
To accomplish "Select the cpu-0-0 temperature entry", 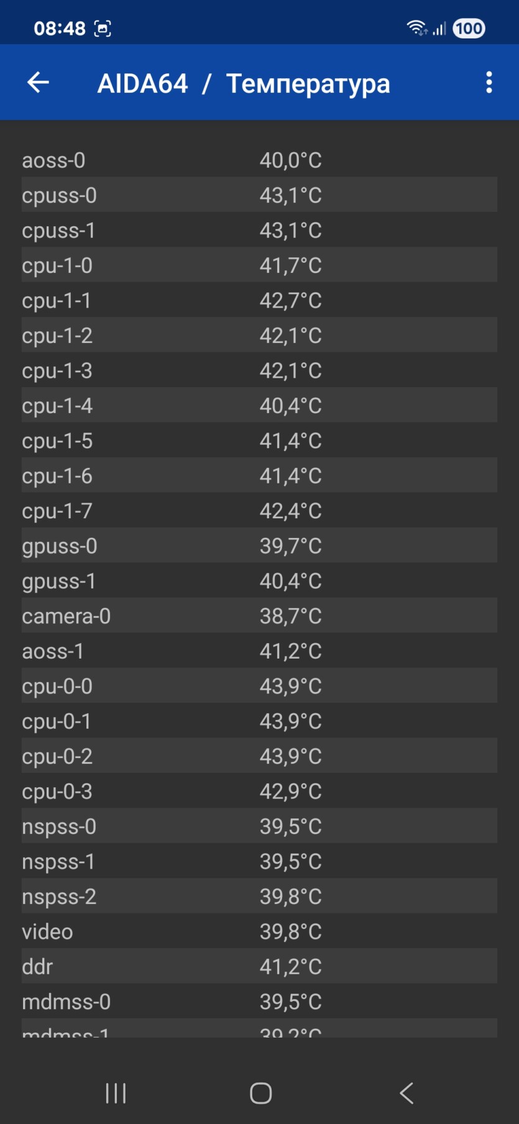I will (259, 686).
